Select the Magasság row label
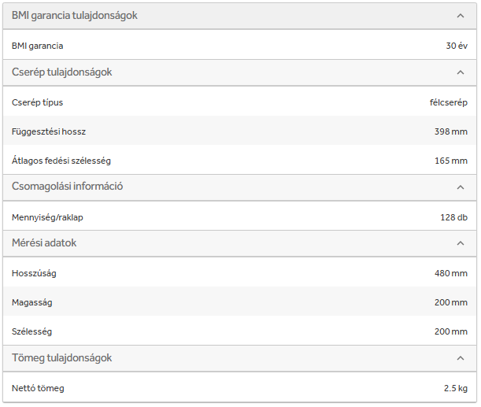This screenshot has height=407, width=481. click(x=32, y=303)
